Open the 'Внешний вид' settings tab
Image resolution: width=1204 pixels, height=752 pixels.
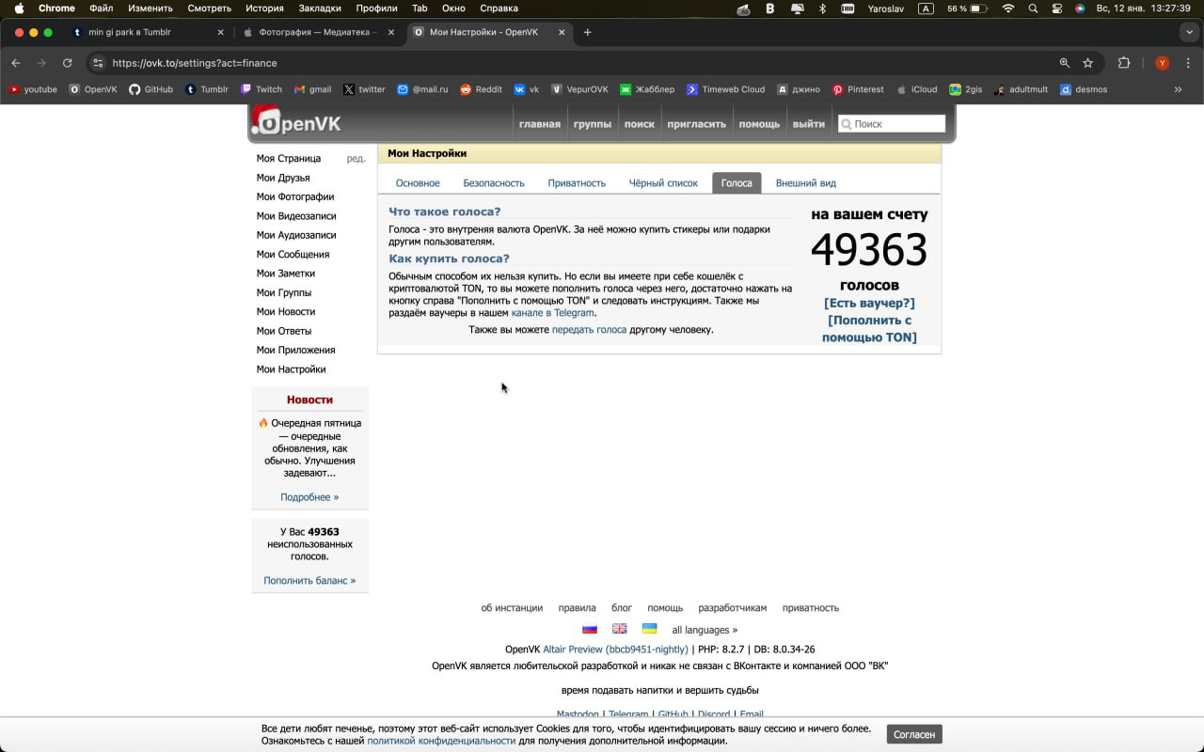[806, 183]
